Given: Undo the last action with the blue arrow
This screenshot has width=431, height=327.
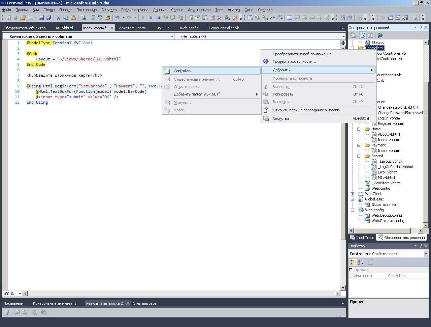Looking at the screenshot, I should [117, 18].
